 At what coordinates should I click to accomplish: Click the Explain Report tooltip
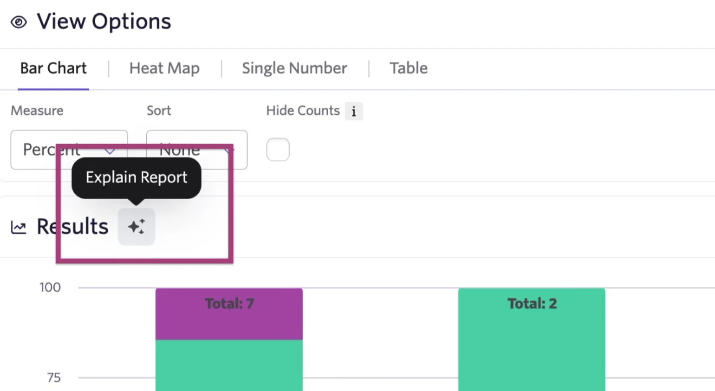(x=136, y=178)
